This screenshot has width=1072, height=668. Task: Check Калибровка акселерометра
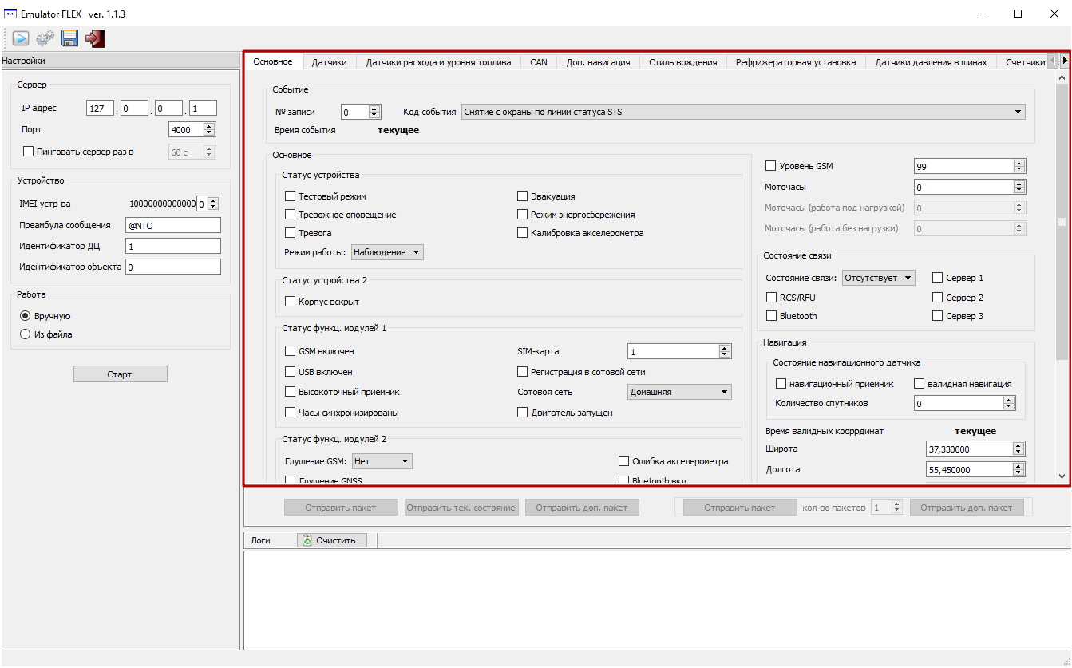[523, 233]
